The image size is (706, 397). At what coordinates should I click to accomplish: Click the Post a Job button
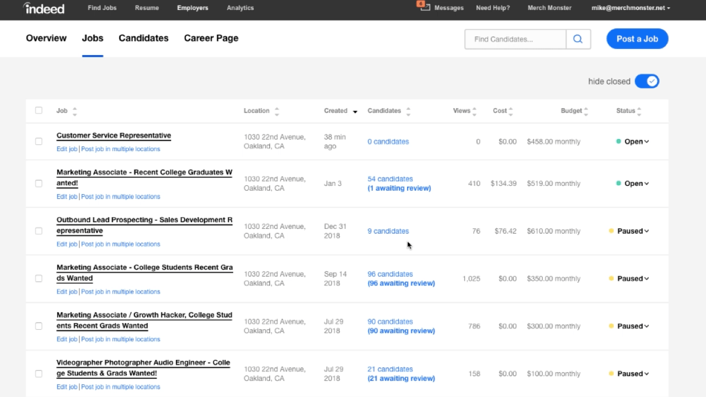click(x=637, y=39)
